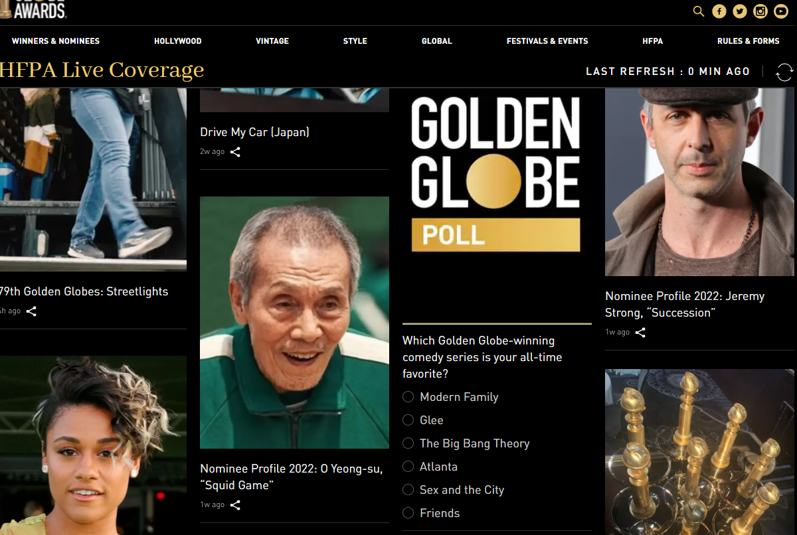Open the HFPA menu
Image resolution: width=797 pixels, height=535 pixels.
pyautogui.click(x=653, y=41)
